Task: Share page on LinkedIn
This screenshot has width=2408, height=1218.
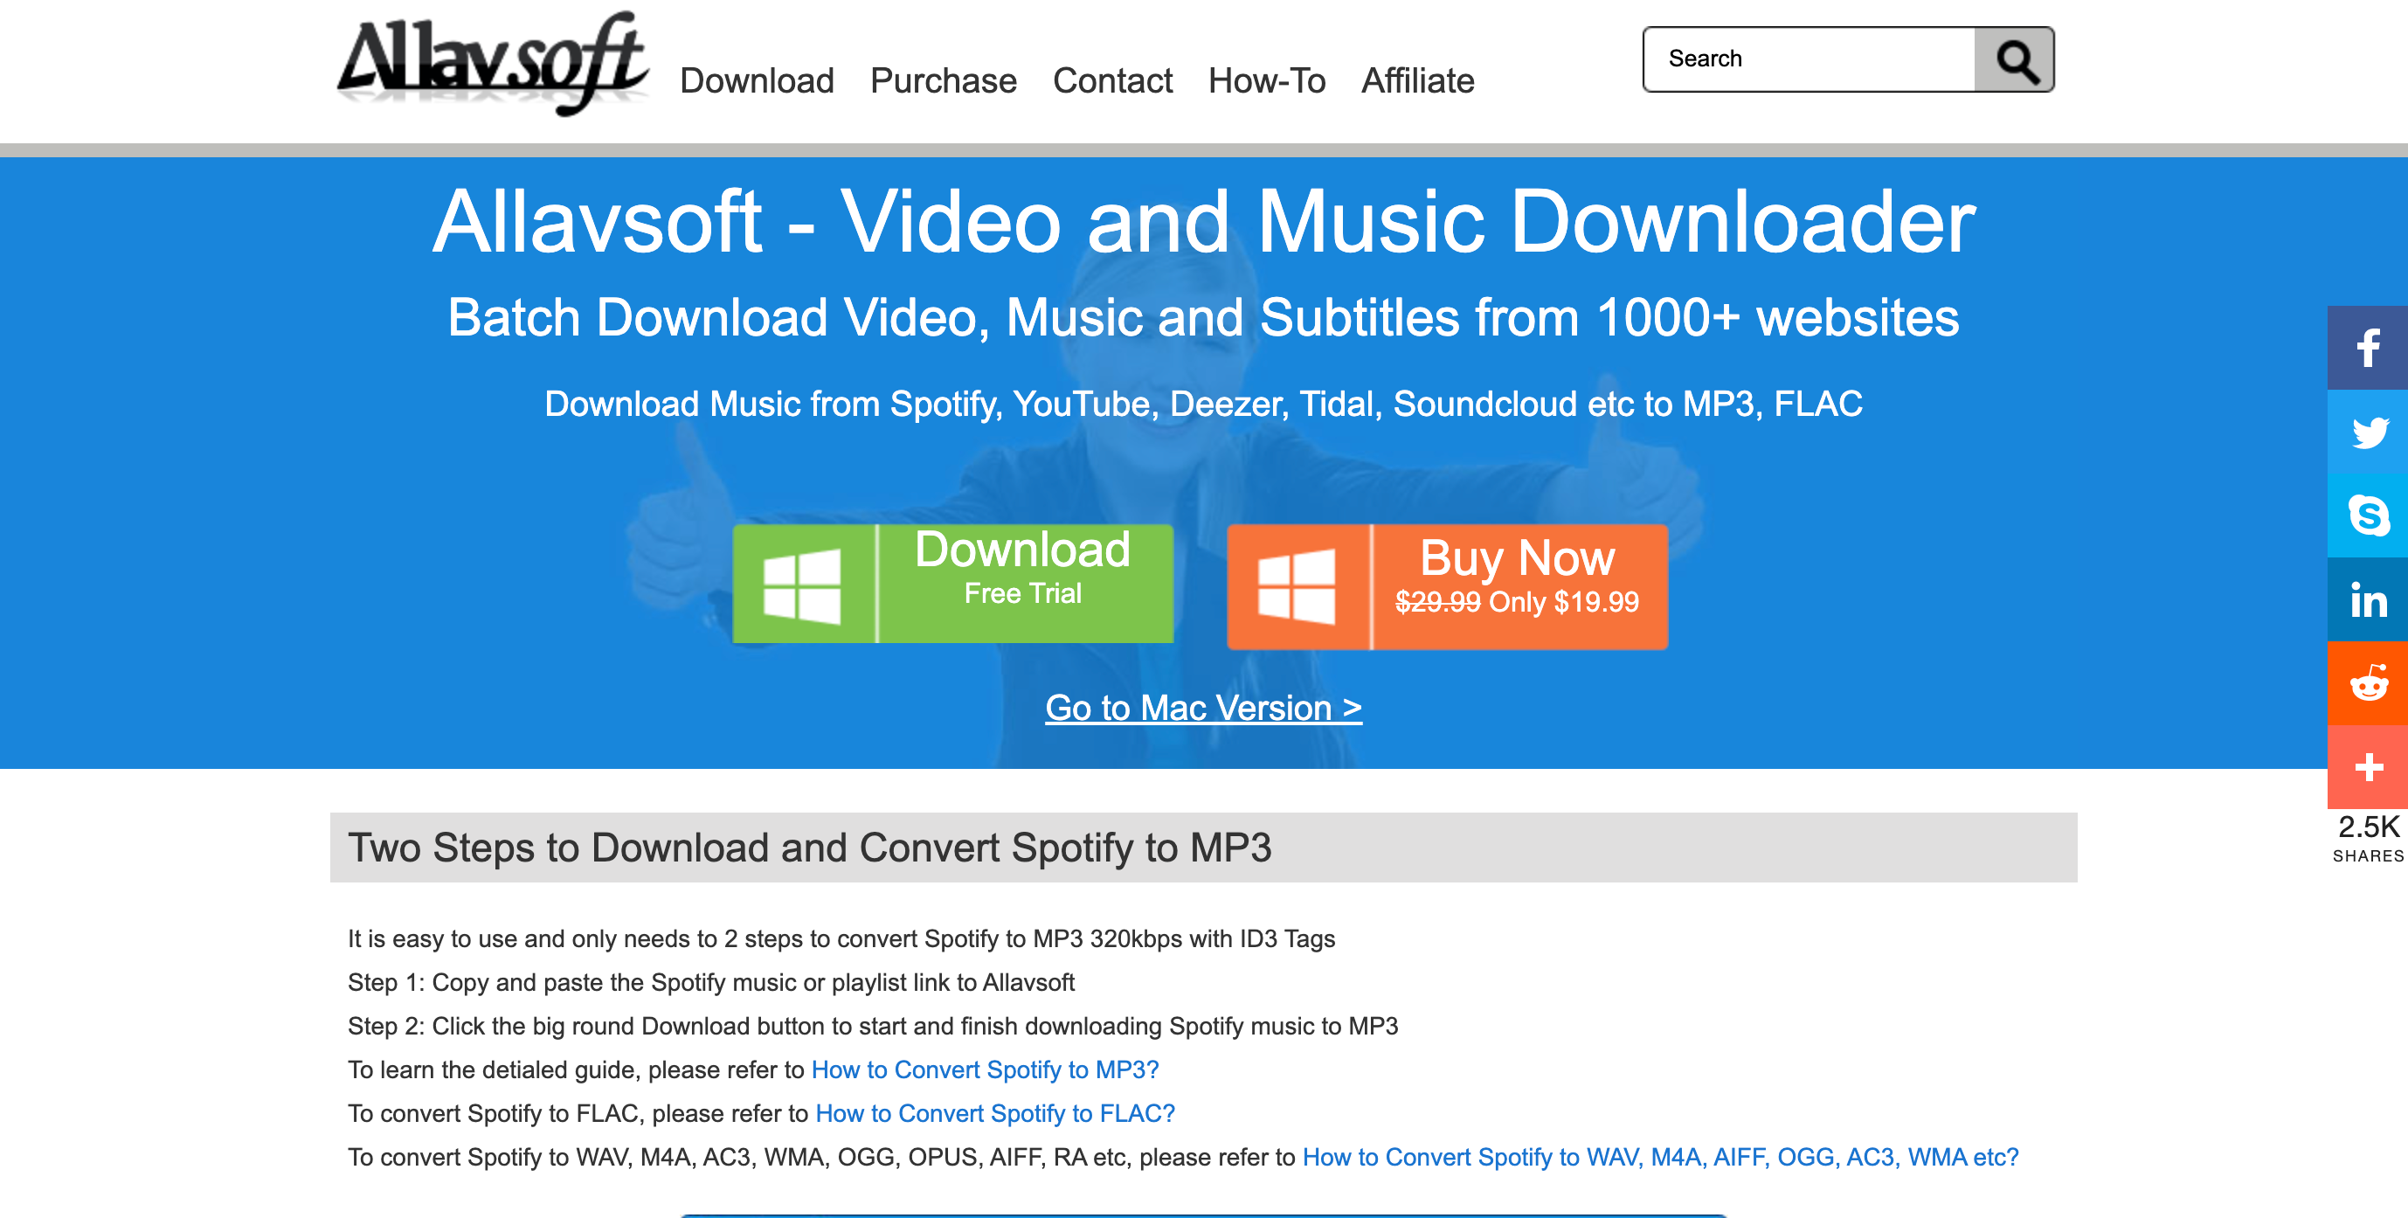Action: point(2368,599)
